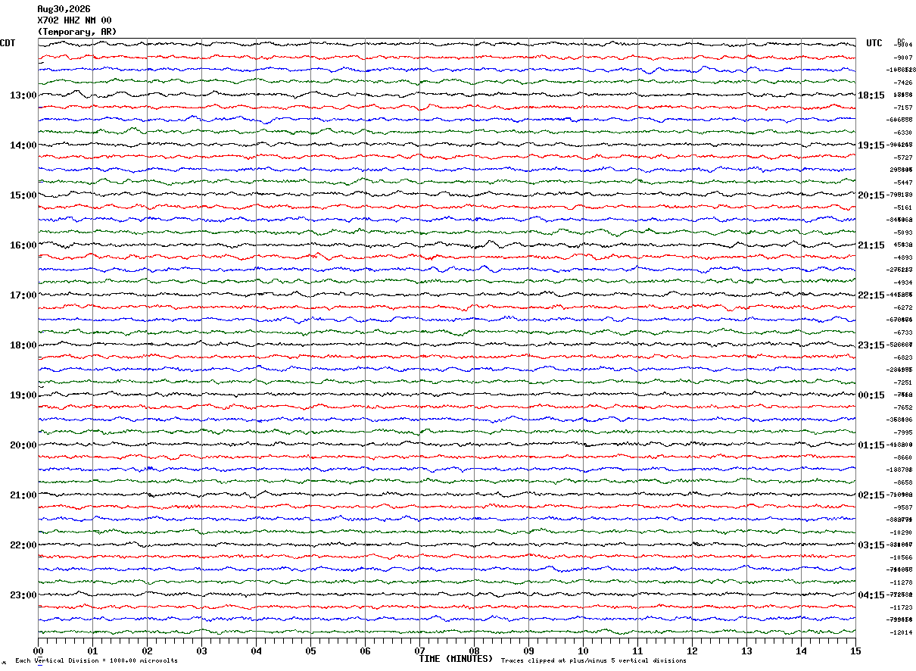Select the 16:00 CDT hour label
Screen dimensions: 916x671
[23, 245]
